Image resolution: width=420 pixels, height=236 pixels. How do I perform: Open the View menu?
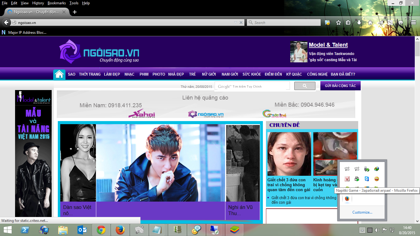coord(25,3)
